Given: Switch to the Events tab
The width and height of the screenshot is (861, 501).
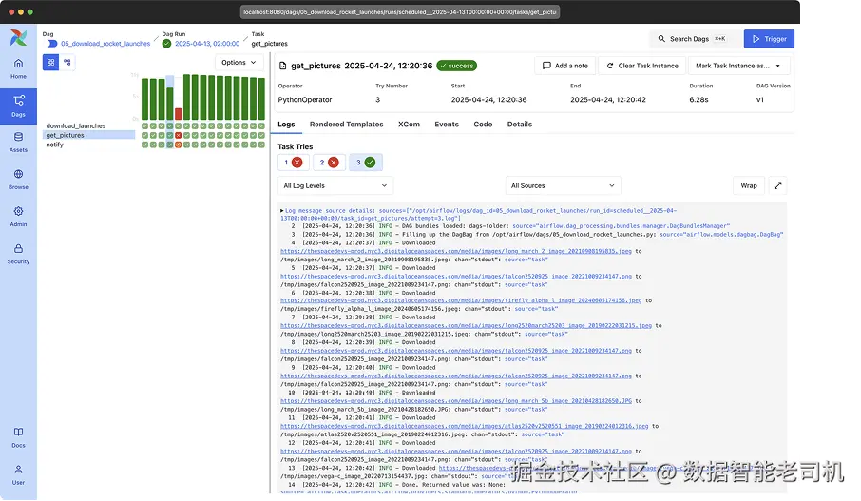Looking at the screenshot, I should point(447,125).
